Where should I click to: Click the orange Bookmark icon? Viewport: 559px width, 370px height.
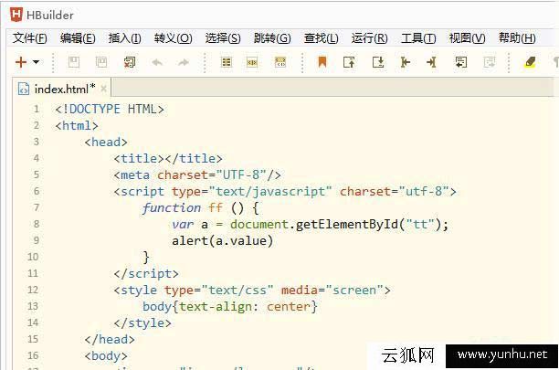tap(322, 62)
